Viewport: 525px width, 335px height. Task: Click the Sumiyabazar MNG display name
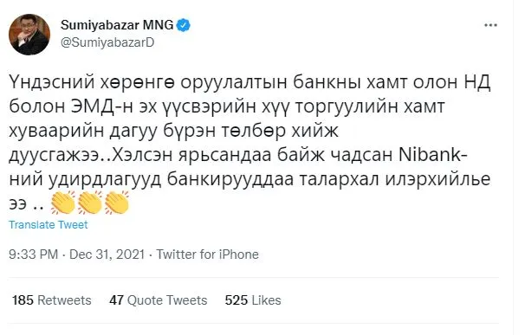117,25
